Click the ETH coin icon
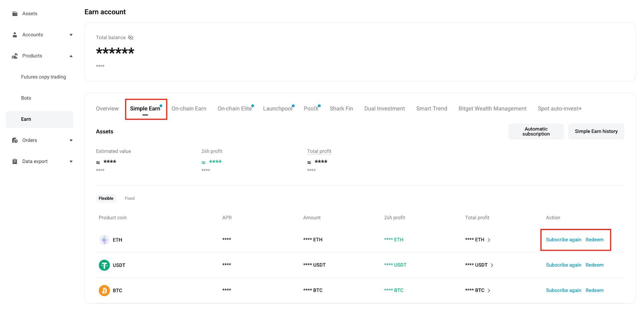Image resolution: width=641 pixels, height=311 pixels. pyautogui.click(x=104, y=240)
